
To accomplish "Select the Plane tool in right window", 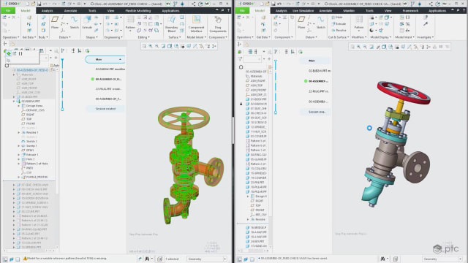I will pos(301,23).
